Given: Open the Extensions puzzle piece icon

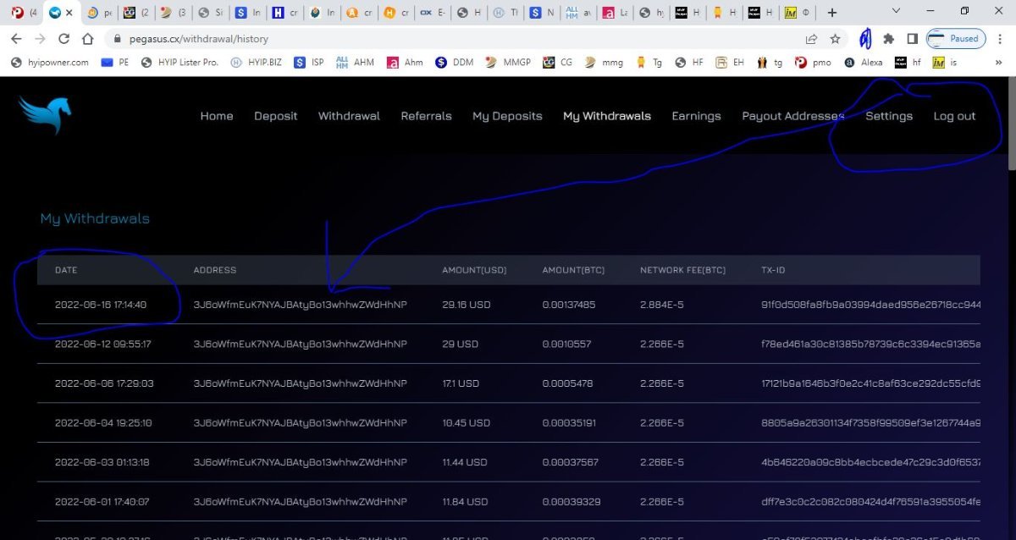Looking at the screenshot, I should tap(888, 39).
